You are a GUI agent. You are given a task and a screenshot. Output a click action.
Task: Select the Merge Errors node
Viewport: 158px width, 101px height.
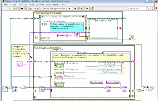[140, 90]
